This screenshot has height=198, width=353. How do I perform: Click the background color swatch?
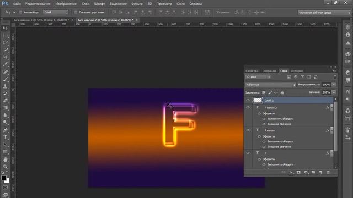(x=7, y=181)
